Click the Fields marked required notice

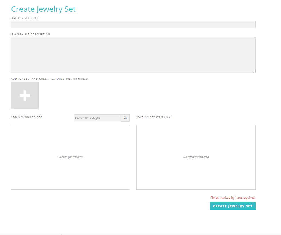(x=233, y=197)
